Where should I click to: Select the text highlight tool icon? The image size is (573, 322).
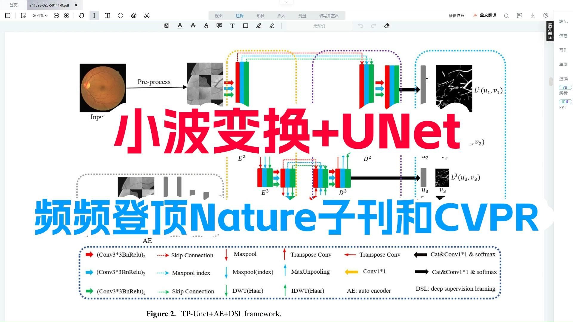[167, 26]
